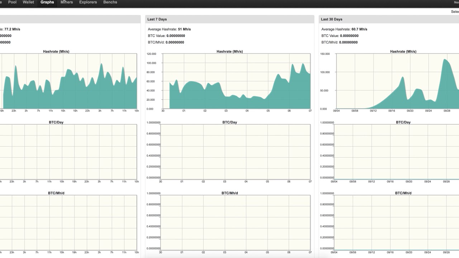Click BTC/Day title in Last 7 Days panel
Image resolution: width=459 pixels, height=258 pixels.
tap(229, 122)
